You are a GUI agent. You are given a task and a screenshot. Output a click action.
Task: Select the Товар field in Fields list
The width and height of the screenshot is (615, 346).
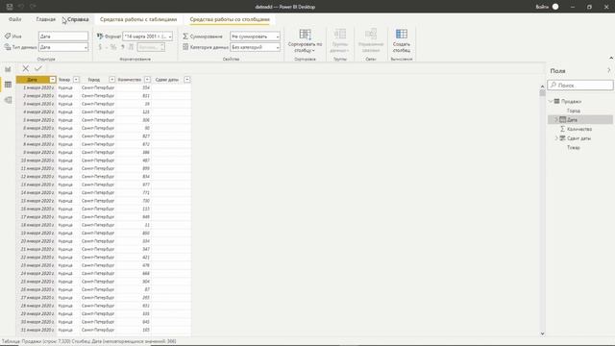pyautogui.click(x=574, y=147)
